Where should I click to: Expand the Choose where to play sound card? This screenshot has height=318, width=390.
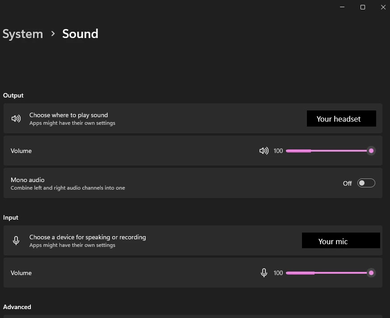click(x=193, y=118)
